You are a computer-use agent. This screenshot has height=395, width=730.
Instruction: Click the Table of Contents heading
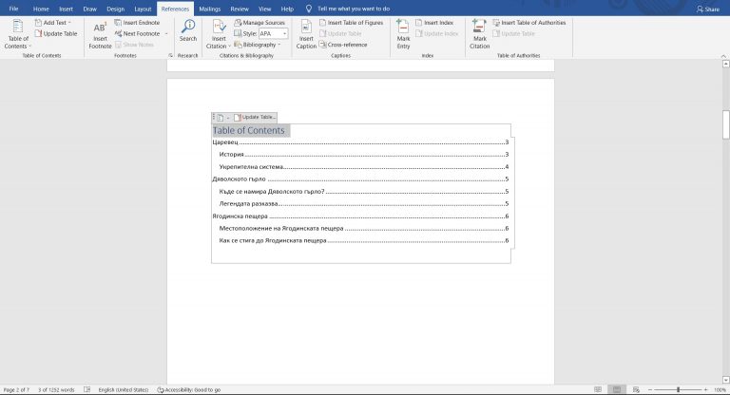249,131
